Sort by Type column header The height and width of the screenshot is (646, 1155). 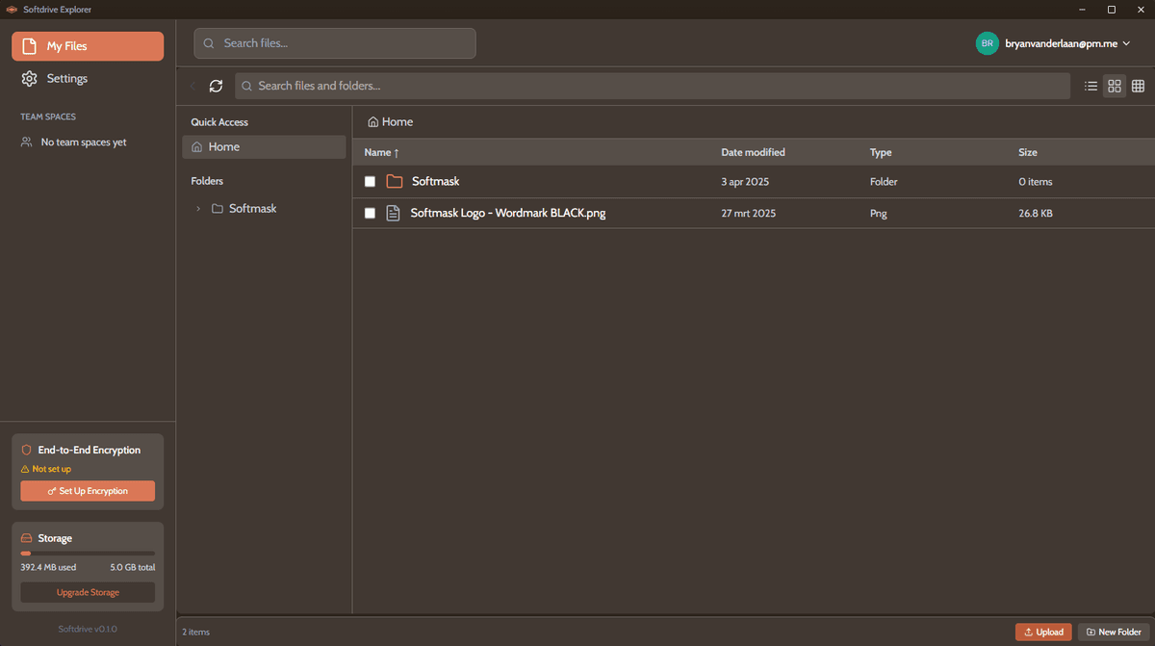pos(881,152)
